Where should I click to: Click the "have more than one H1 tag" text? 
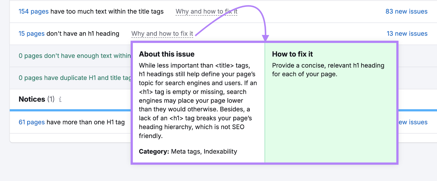tap(85, 122)
